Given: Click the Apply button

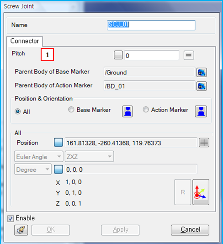Looking at the screenshot, I should tap(120, 230).
